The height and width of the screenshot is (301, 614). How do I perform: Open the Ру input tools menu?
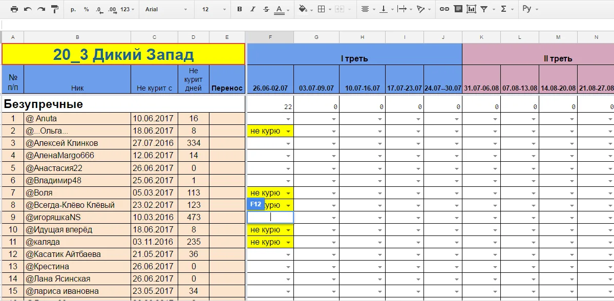[530, 9]
